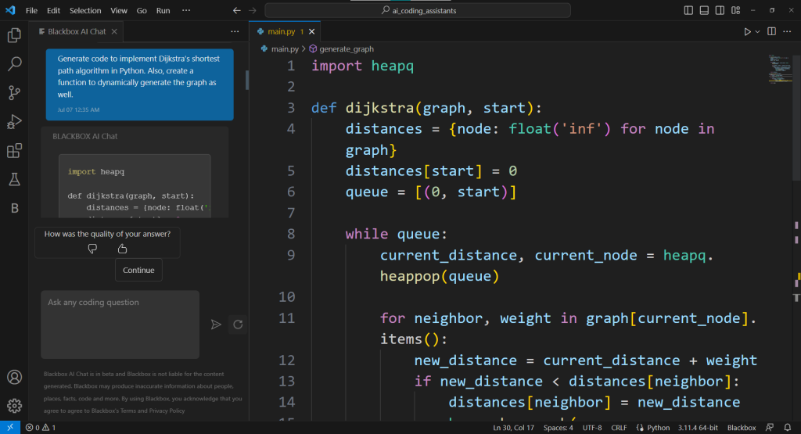Screen dimensions: 801x434
Task: Click the VS Code logo icon
Action: tap(10, 10)
